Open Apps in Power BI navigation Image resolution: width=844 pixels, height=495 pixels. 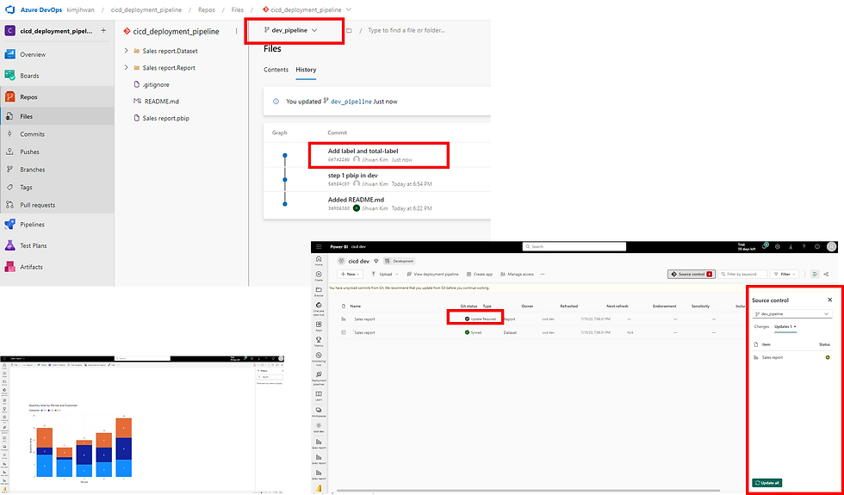click(319, 326)
